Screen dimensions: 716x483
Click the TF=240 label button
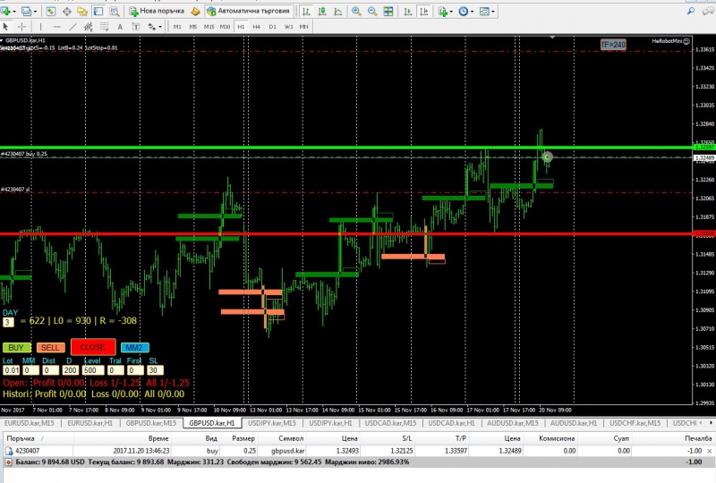[613, 45]
